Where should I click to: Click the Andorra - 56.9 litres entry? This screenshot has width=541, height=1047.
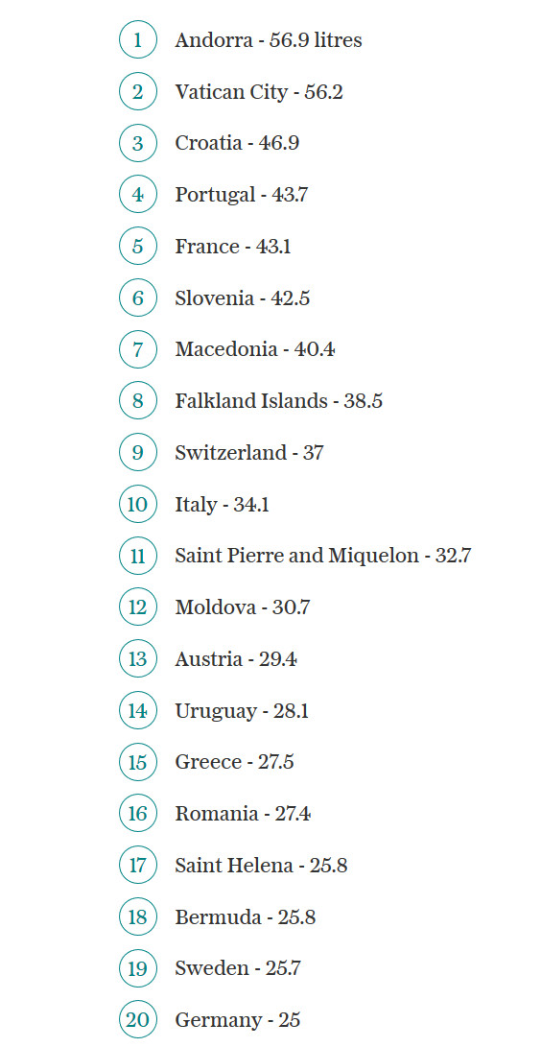[x=269, y=40]
